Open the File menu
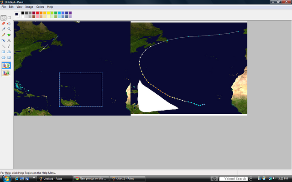 coord(4,7)
